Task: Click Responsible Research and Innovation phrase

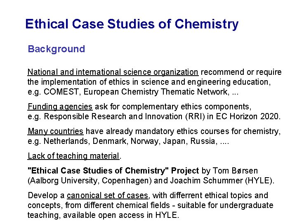Action: (113, 116)
